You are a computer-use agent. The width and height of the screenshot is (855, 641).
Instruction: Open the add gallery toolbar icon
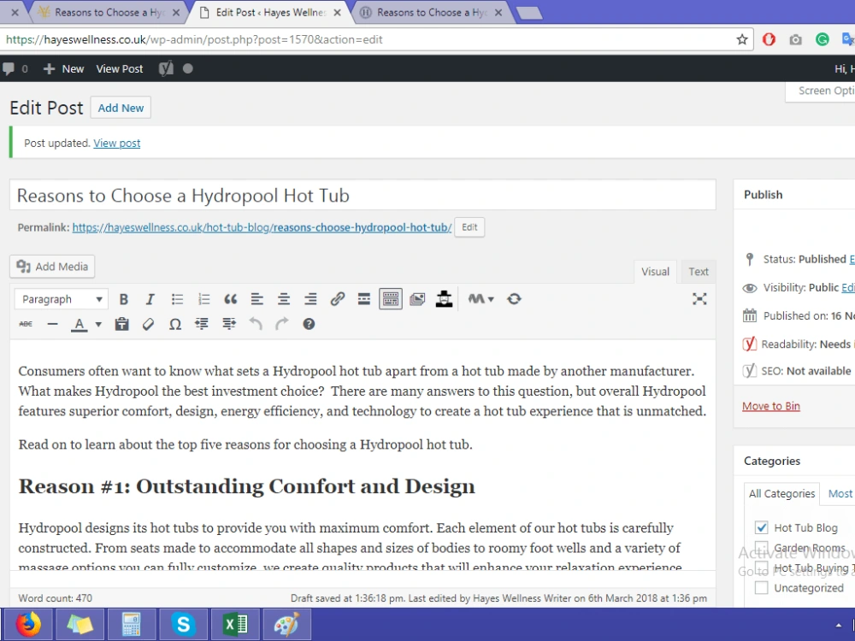[x=417, y=299]
